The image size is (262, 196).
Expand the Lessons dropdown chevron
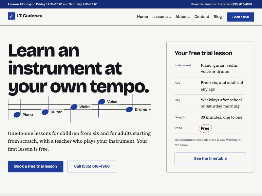point(170,17)
